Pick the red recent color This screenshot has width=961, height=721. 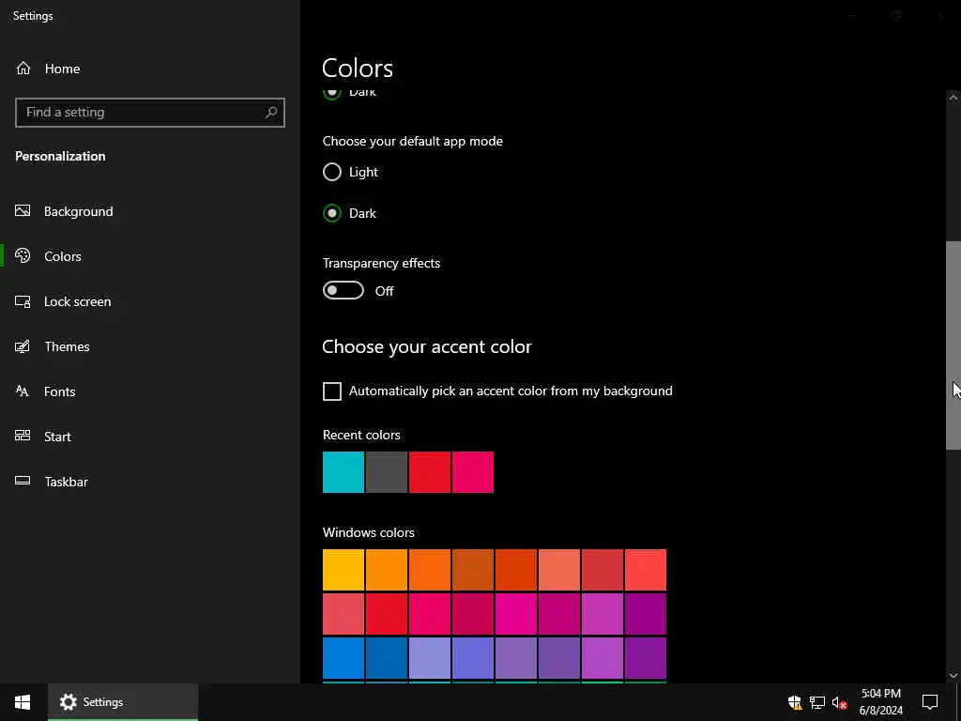(430, 472)
